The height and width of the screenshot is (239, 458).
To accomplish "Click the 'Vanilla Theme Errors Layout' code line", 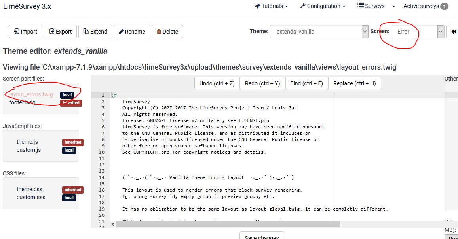I will (x=208, y=177).
